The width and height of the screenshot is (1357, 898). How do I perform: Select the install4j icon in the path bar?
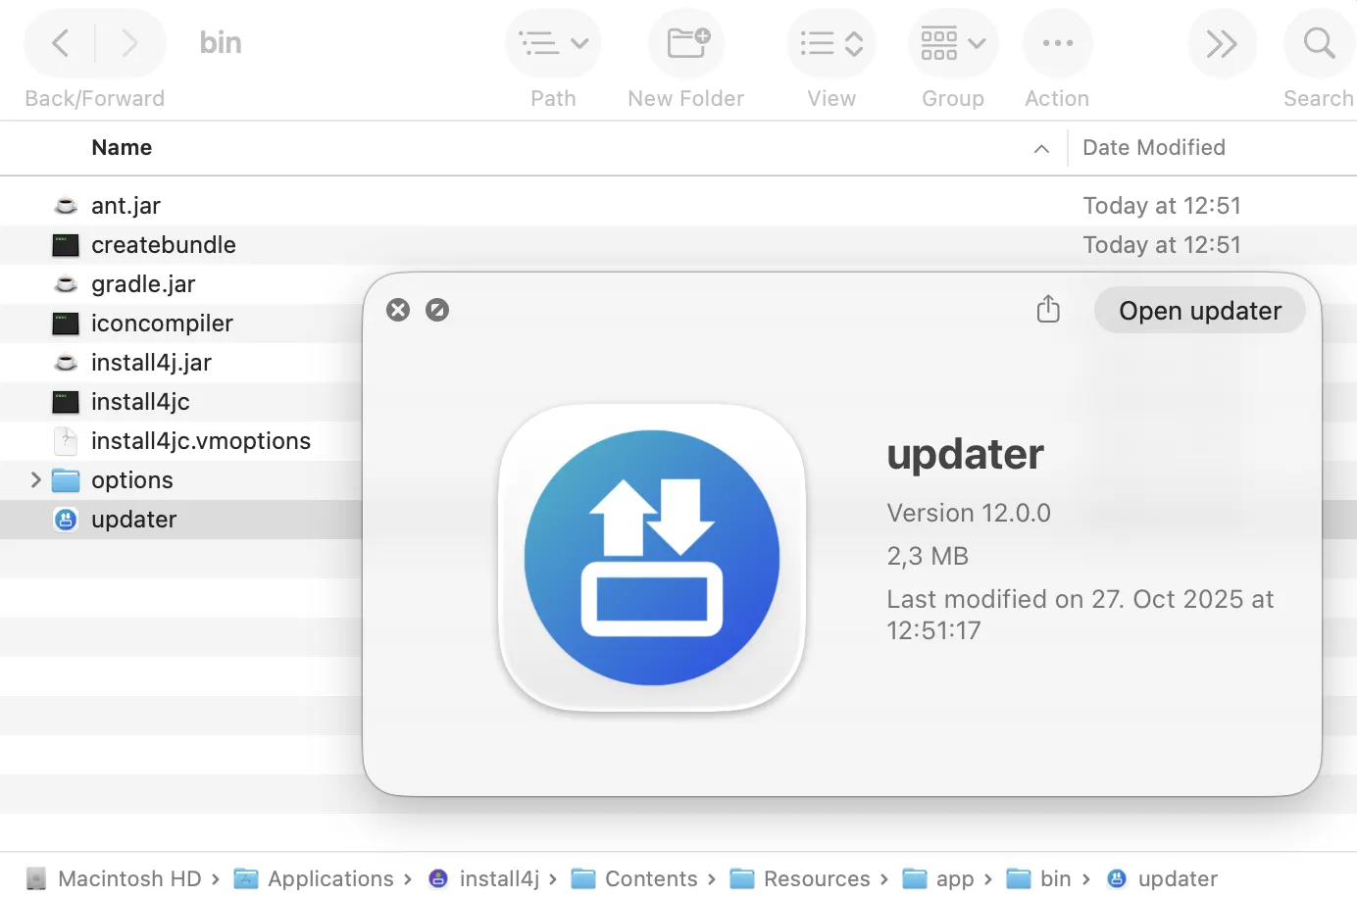point(437,877)
